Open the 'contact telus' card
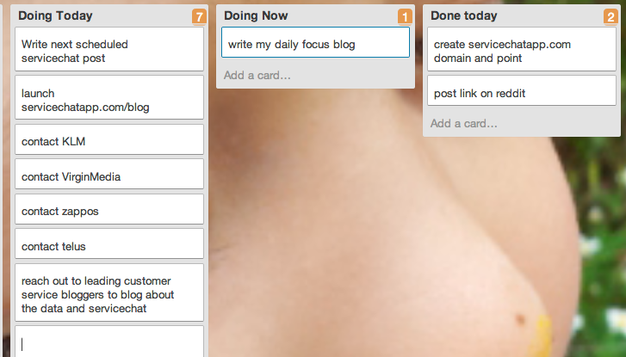This screenshot has height=357, width=626. click(x=109, y=244)
